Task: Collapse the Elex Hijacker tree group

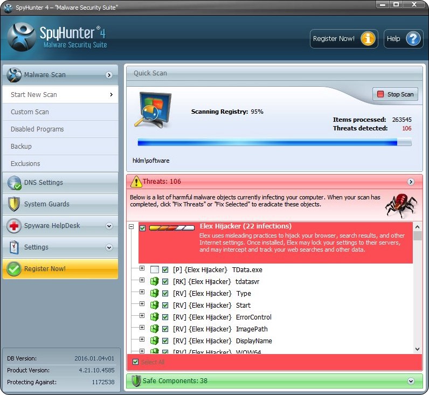Action: tap(131, 228)
